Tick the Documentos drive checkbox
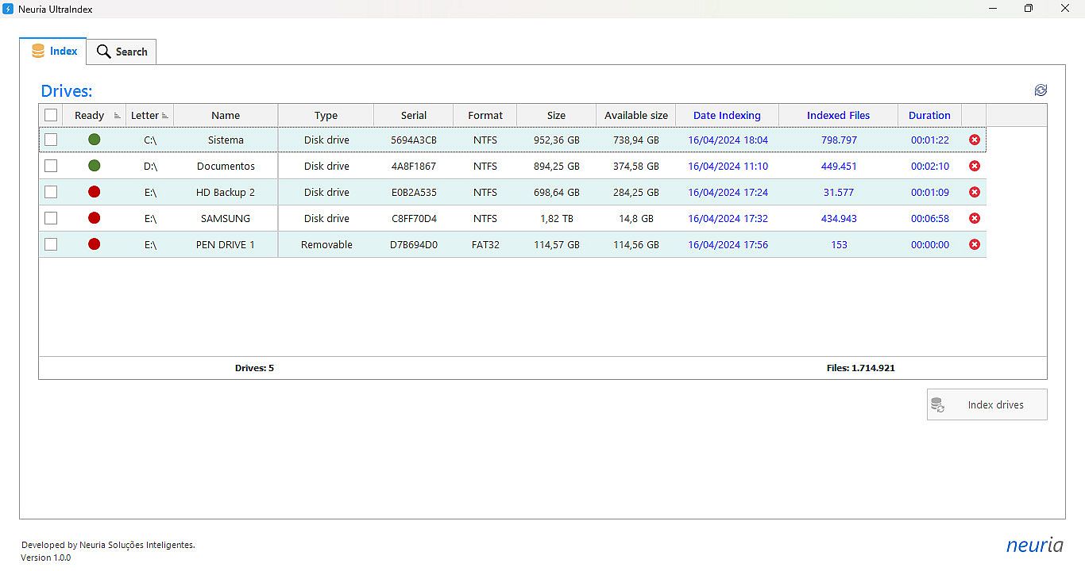 coord(51,166)
